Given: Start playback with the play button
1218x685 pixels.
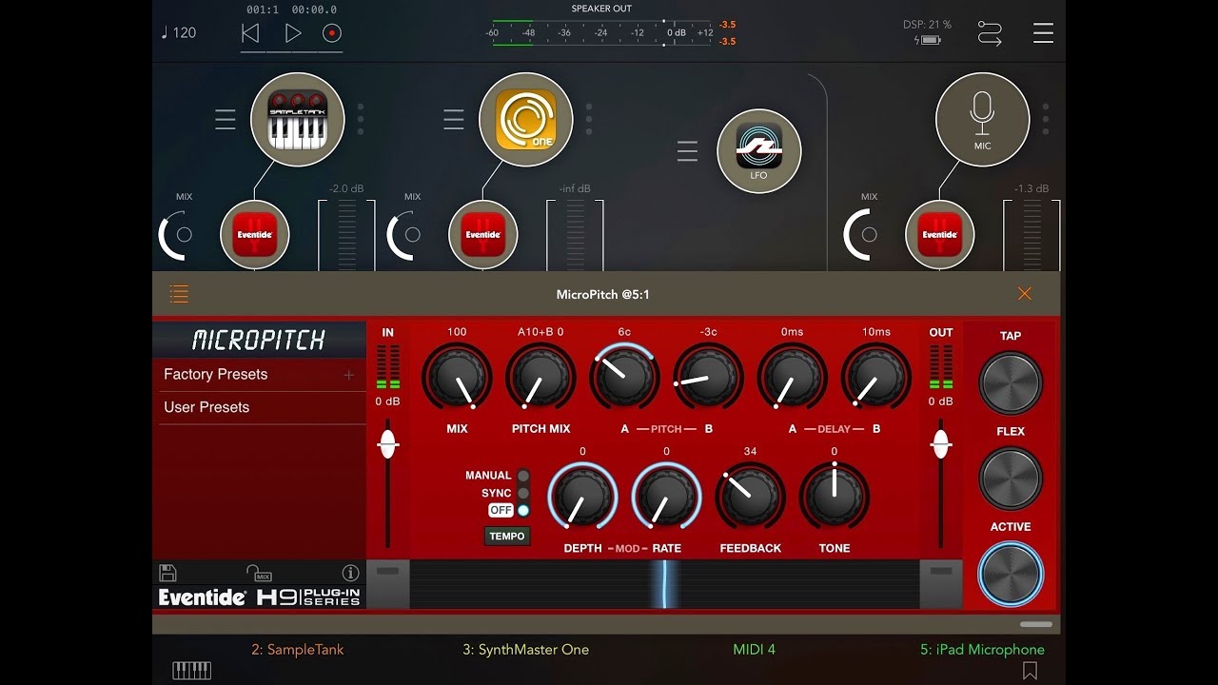Looking at the screenshot, I should pyautogui.click(x=293, y=33).
